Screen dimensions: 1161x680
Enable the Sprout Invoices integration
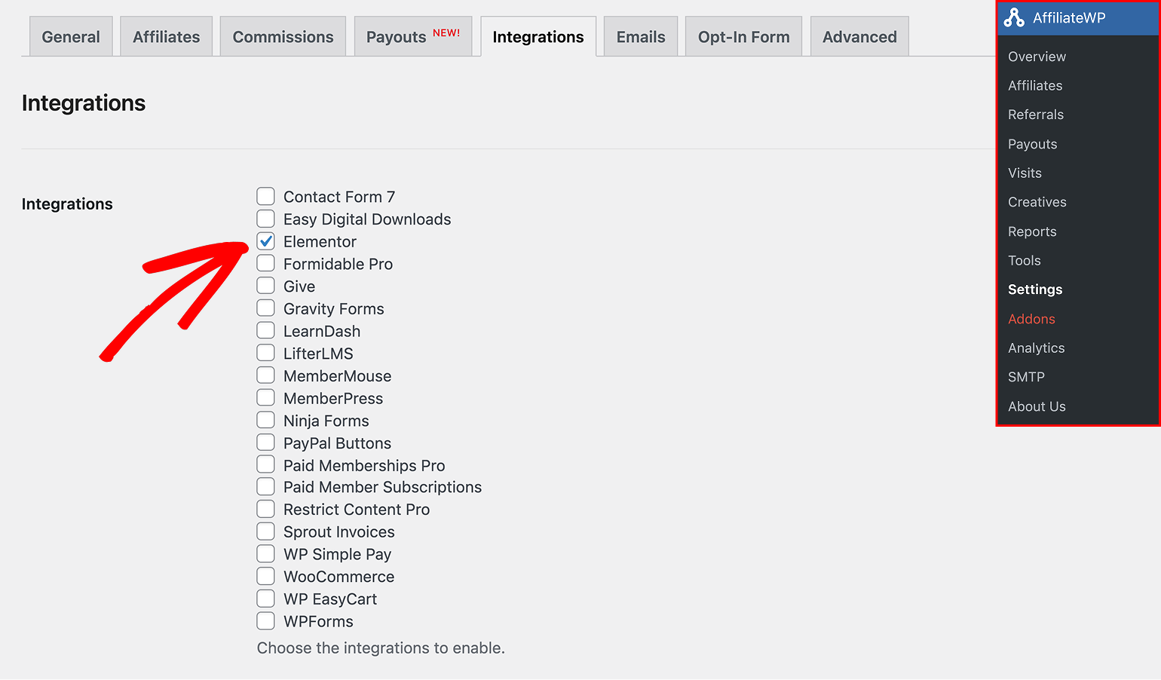coord(265,531)
